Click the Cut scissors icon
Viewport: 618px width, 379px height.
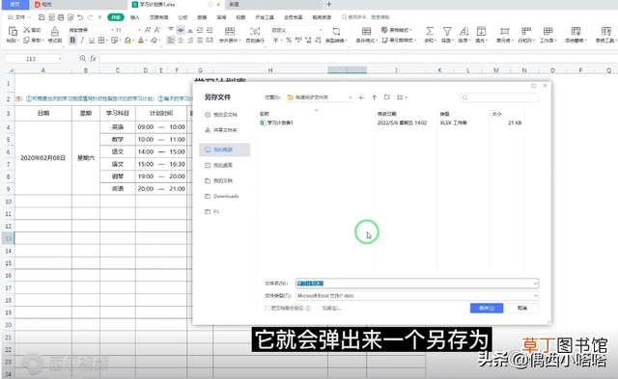point(27,30)
